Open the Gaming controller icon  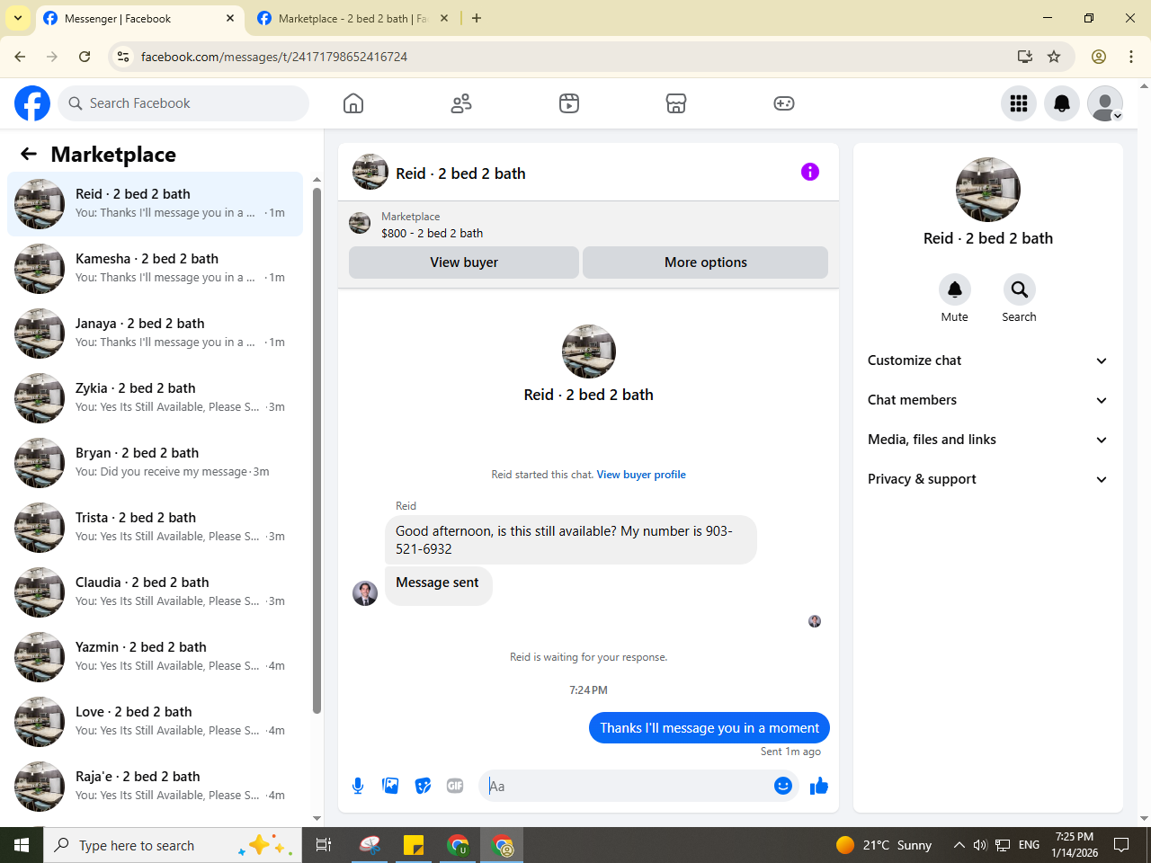784,103
